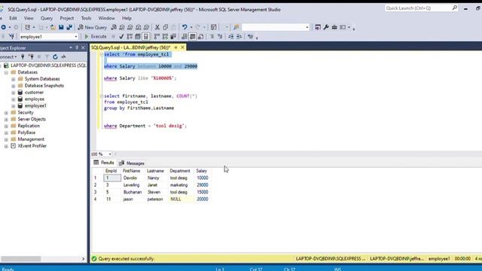482x271 pixels.
Task: Click the Uncomment selected lines icon
Action: [220, 37]
